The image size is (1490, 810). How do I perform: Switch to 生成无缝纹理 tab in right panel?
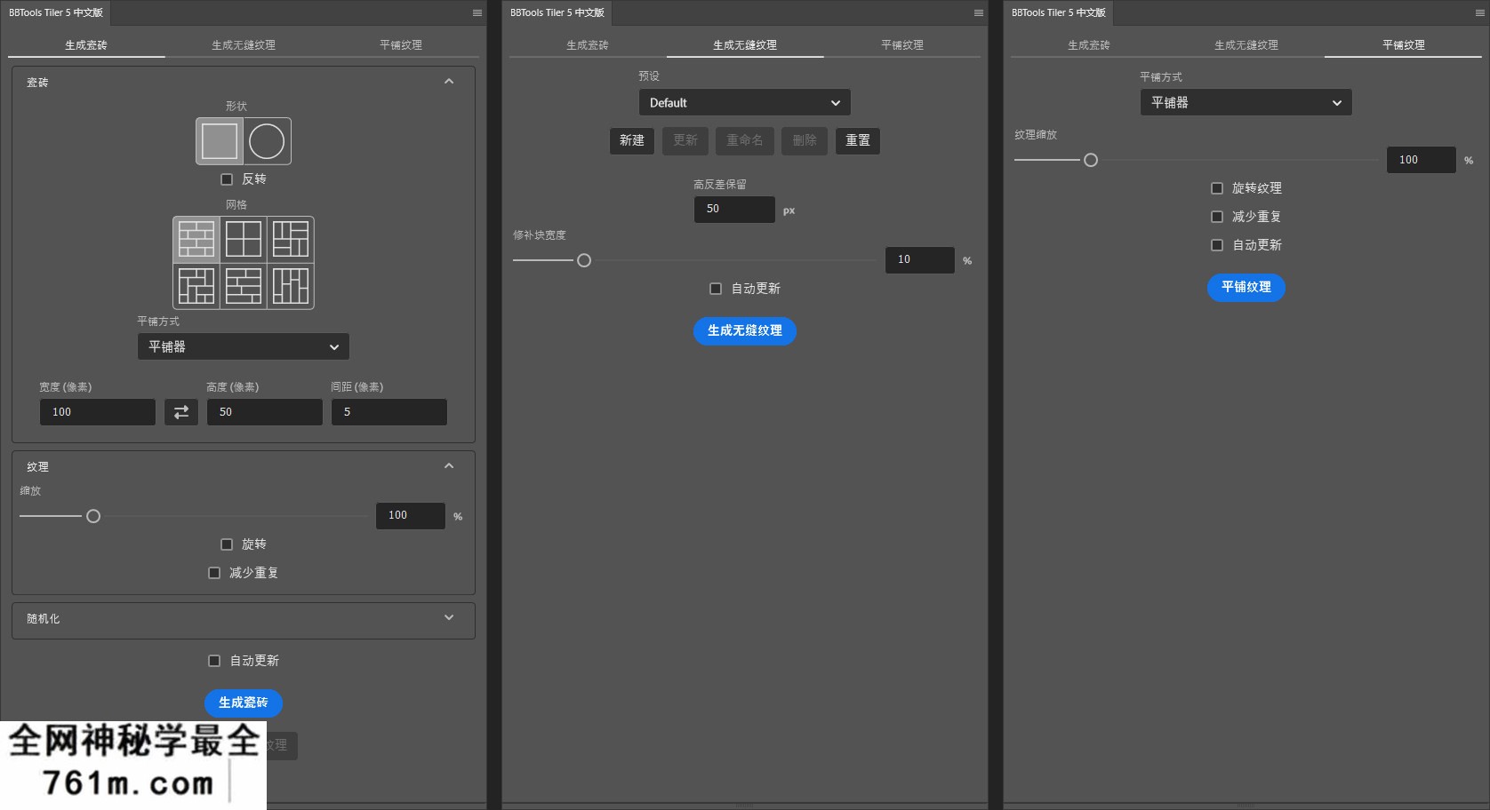pos(1246,45)
